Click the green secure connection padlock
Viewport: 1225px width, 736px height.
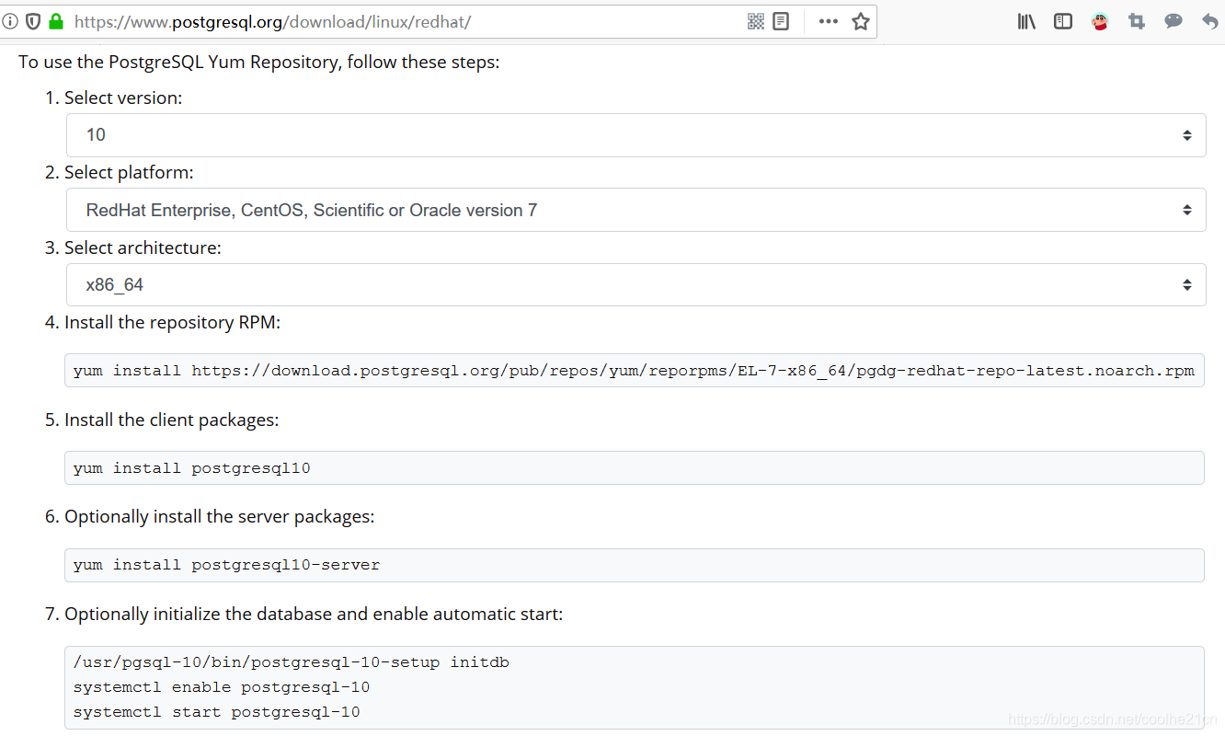[56, 21]
